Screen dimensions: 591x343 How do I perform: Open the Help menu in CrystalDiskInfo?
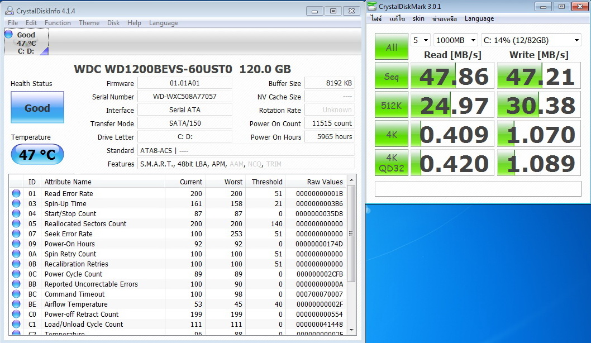[x=134, y=23]
